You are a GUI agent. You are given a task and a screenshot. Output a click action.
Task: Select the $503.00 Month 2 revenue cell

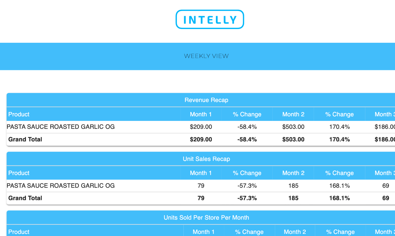coord(293,127)
